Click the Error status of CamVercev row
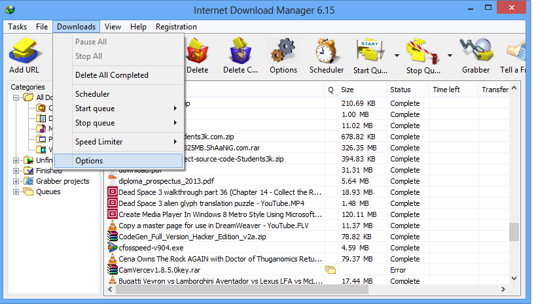 398,270
